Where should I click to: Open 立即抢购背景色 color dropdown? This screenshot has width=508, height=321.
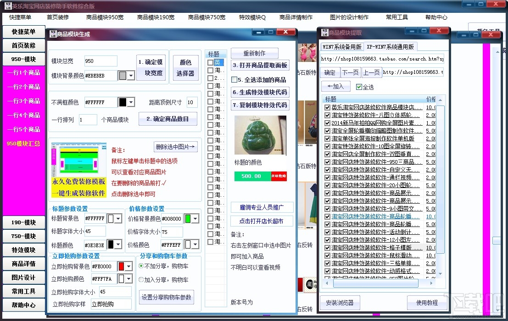[128, 266]
